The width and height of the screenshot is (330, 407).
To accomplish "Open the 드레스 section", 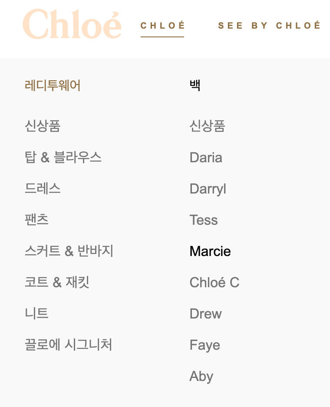I will pyautogui.click(x=43, y=189).
